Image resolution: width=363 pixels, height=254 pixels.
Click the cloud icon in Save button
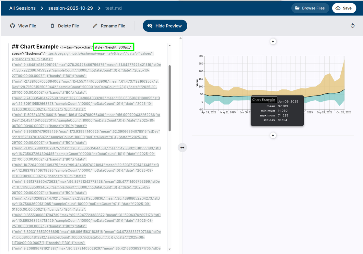(338, 8)
